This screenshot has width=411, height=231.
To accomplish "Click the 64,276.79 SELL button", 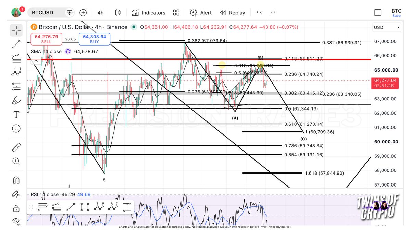I will point(46,39).
